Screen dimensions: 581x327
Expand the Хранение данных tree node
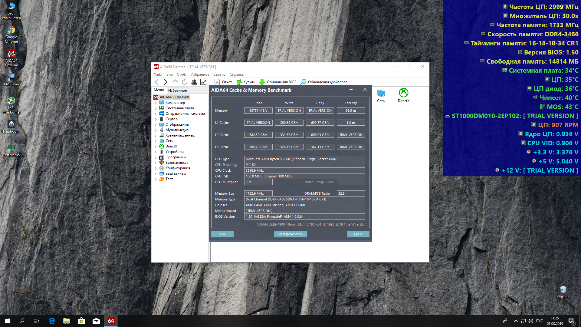pos(156,136)
